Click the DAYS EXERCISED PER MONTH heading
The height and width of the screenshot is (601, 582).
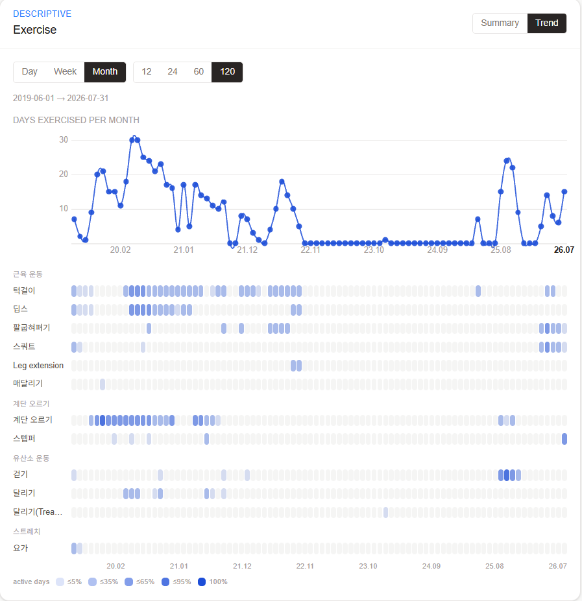[x=76, y=121]
